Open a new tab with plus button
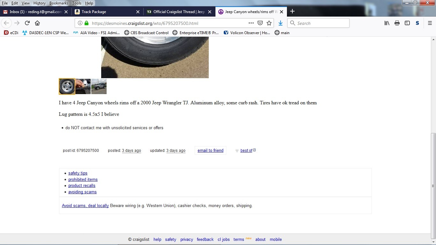This screenshot has height=245, width=436. [292, 11]
